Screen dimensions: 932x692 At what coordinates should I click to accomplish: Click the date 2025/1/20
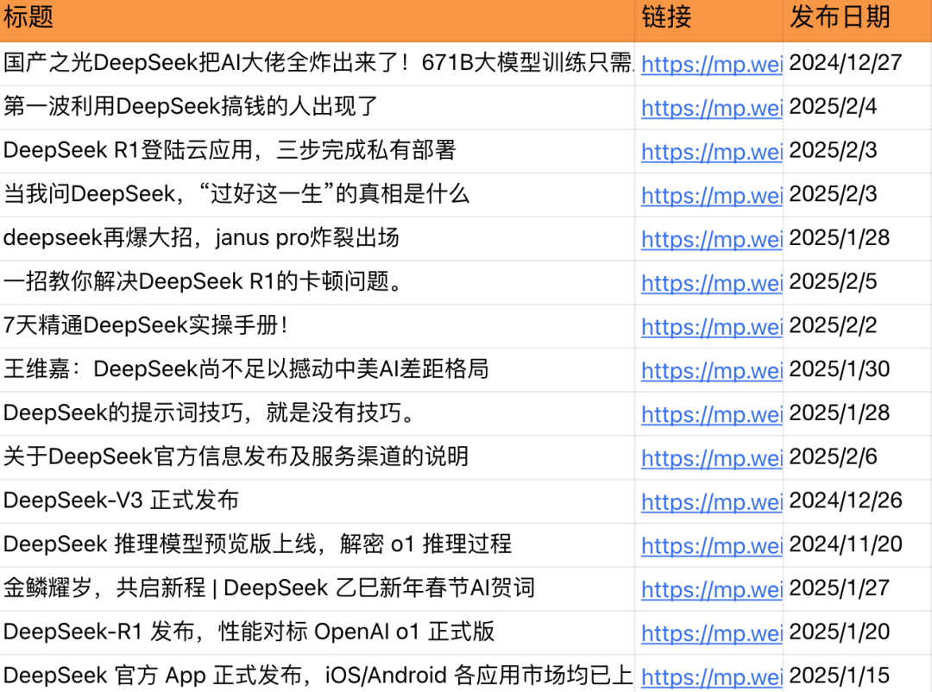click(x=840, y=632)
